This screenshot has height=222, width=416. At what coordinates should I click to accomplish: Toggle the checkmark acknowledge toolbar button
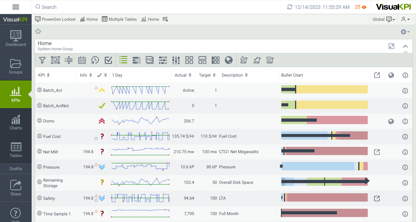pos(108,60)
